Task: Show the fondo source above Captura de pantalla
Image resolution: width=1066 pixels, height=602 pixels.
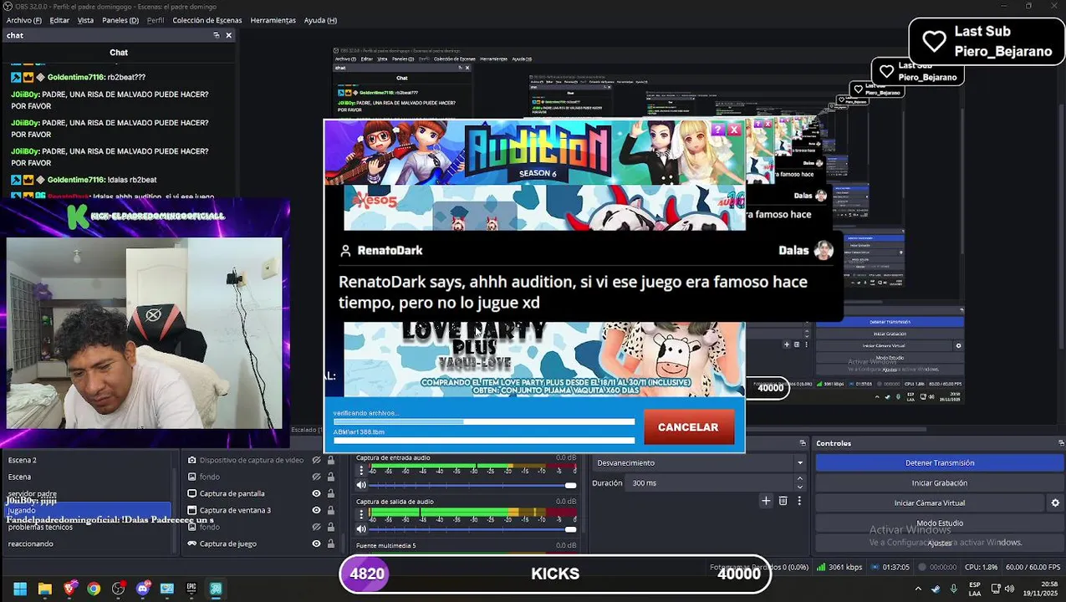Action: (316, 477)
